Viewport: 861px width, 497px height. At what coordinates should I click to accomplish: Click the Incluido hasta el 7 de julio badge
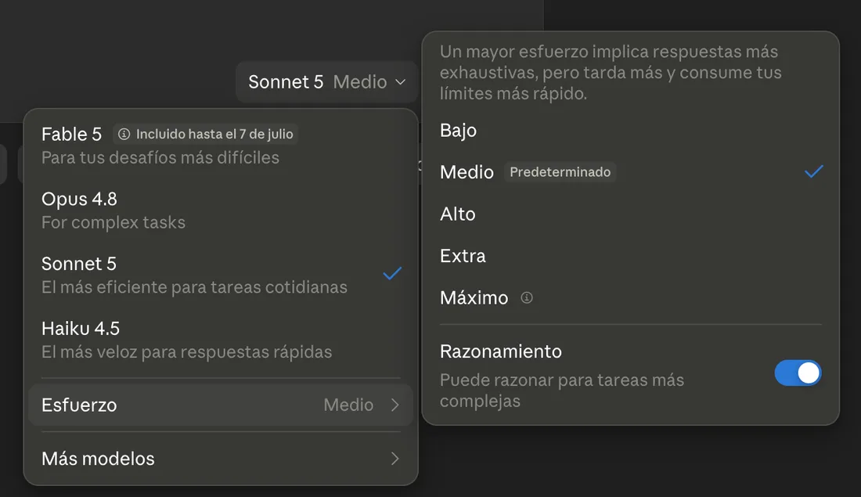click(x=205, y=134)
